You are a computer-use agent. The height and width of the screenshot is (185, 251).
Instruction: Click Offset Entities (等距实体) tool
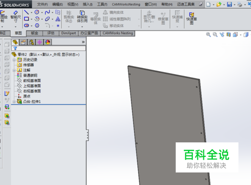click(95, 19)
